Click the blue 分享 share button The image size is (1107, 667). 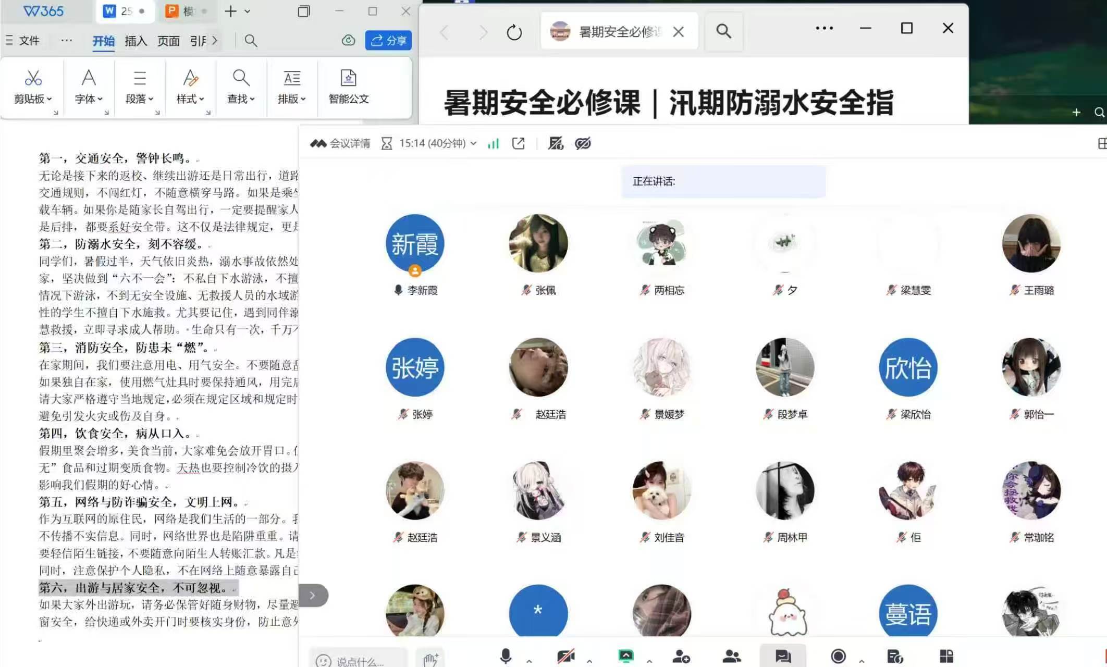(x=388, y=40)
